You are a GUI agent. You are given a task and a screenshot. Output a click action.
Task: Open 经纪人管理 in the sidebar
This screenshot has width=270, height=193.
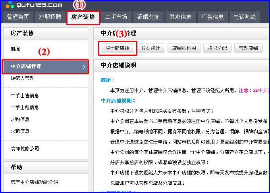(x=23, y=78)
